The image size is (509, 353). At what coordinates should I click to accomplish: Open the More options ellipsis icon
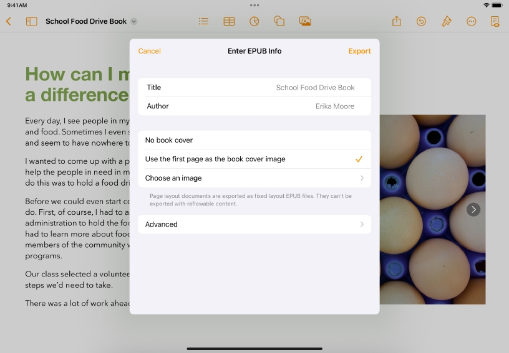471,21
